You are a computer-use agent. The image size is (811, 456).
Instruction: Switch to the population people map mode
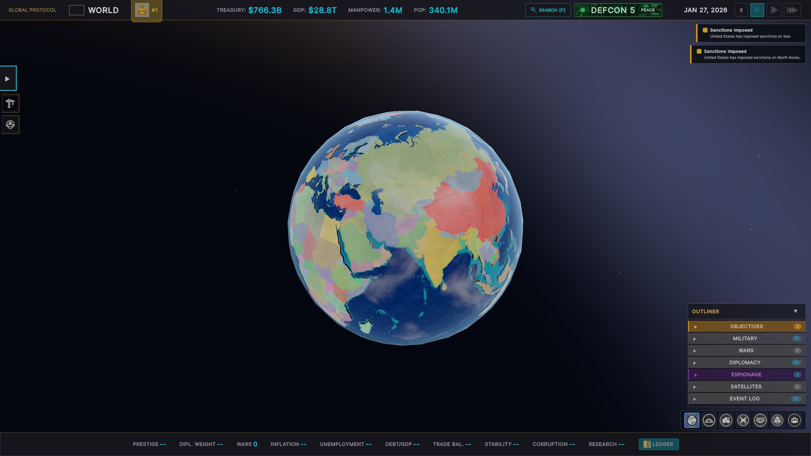coord(794,420)
